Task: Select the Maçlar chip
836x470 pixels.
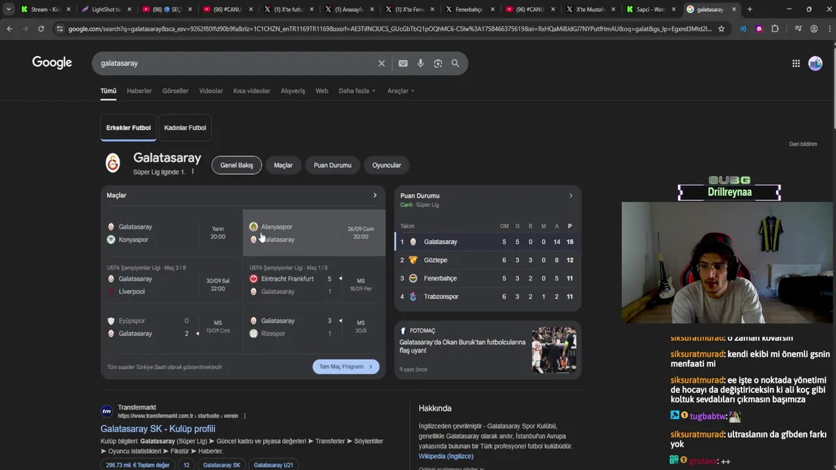Action: point(283,165)
